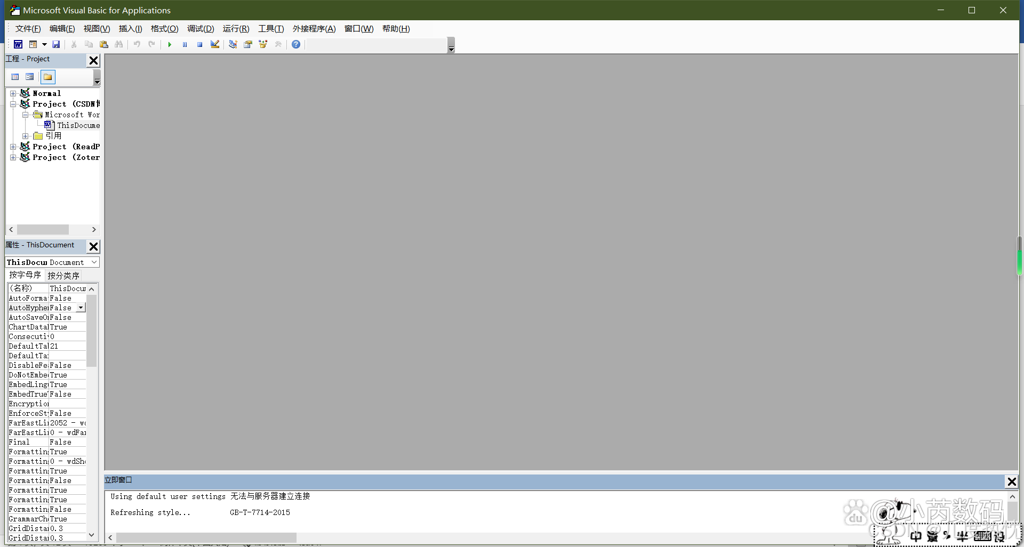
Task: Collapse the Microsoft Word objects folder
Action: [x=25, y=115]
